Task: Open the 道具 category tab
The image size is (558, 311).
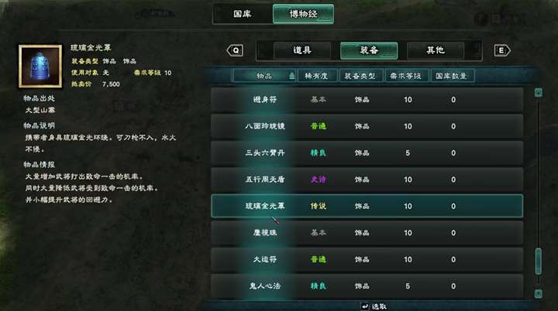Action: [302, 50]
